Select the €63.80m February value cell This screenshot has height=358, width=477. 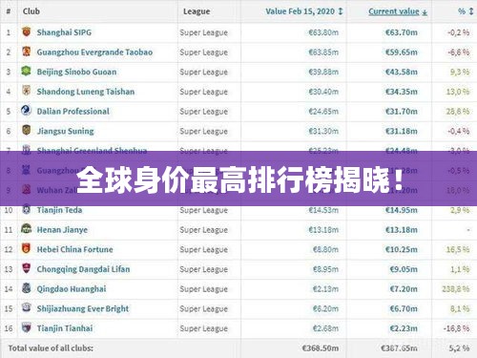[323, 32]
